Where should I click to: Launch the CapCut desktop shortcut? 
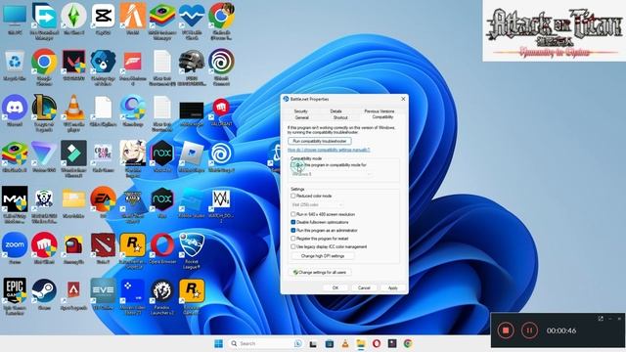[x=103, y=18]
